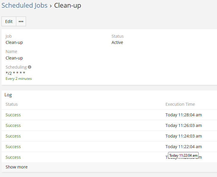Click the Clean-up page title in breadcrumb
Image resolution: width=217 pixels, height=177 pixels.
68,5
